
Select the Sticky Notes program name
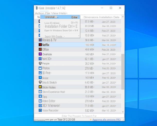(x=49, y=87)
